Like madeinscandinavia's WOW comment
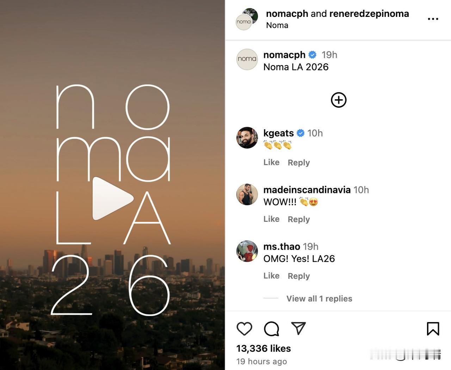The image size is (451, 370). 271,219
